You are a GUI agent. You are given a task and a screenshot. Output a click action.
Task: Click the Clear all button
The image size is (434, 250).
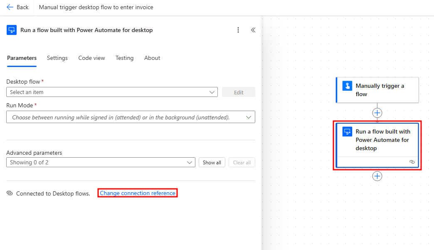click(242, 163)
